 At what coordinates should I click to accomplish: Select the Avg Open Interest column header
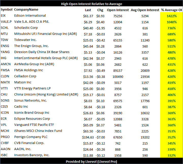click(x=145, y=10)
